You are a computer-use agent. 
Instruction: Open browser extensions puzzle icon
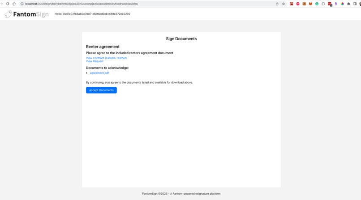(348, 4)
